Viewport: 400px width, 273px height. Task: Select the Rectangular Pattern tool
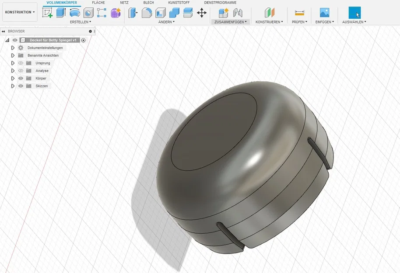coord(102,13)
